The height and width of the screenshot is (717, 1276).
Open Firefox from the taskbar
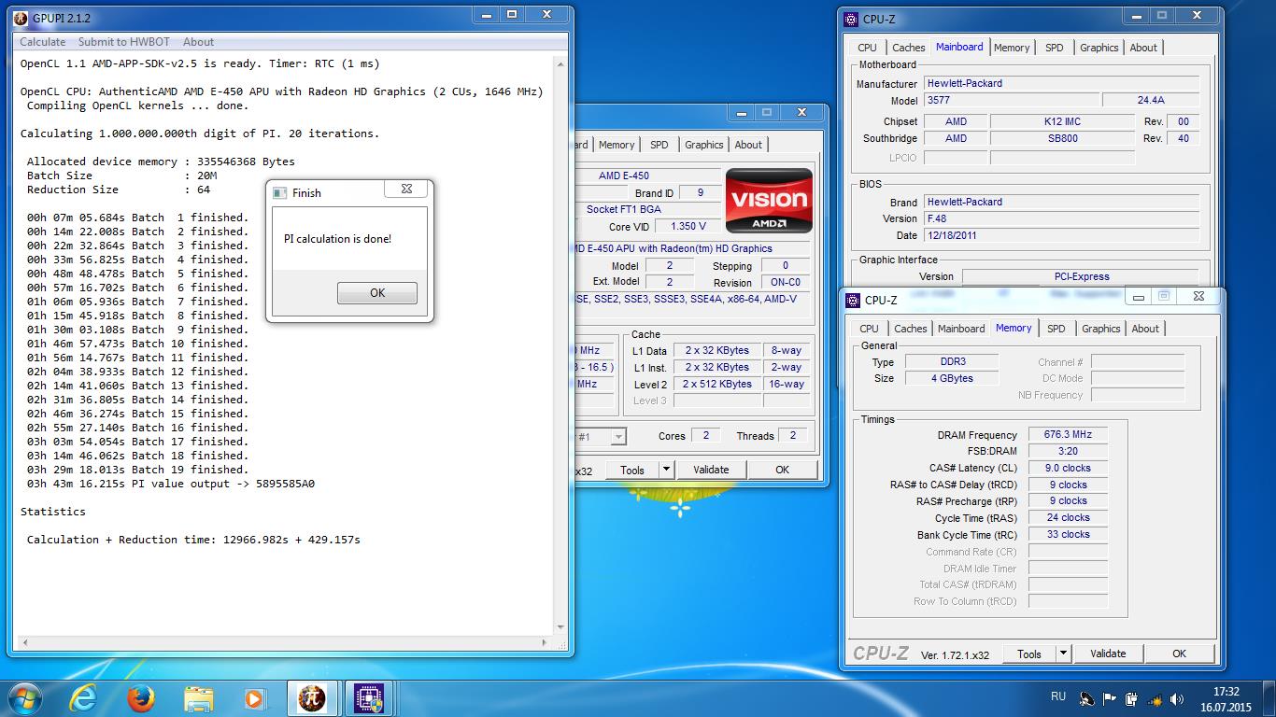coord(141,698)
